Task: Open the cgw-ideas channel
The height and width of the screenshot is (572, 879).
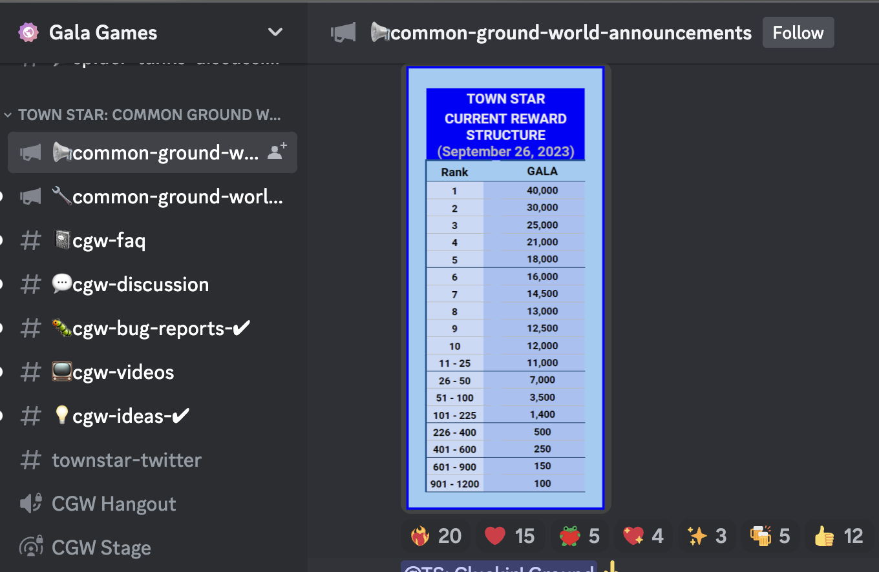Action: tap(153, 416)
